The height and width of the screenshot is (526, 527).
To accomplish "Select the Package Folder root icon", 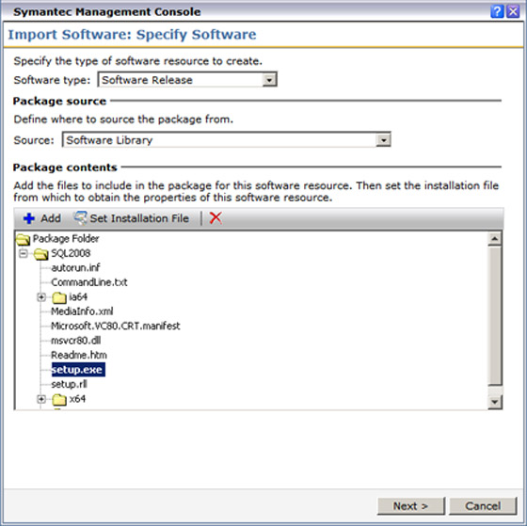I will pyautogui.click(x=24, y=239).
